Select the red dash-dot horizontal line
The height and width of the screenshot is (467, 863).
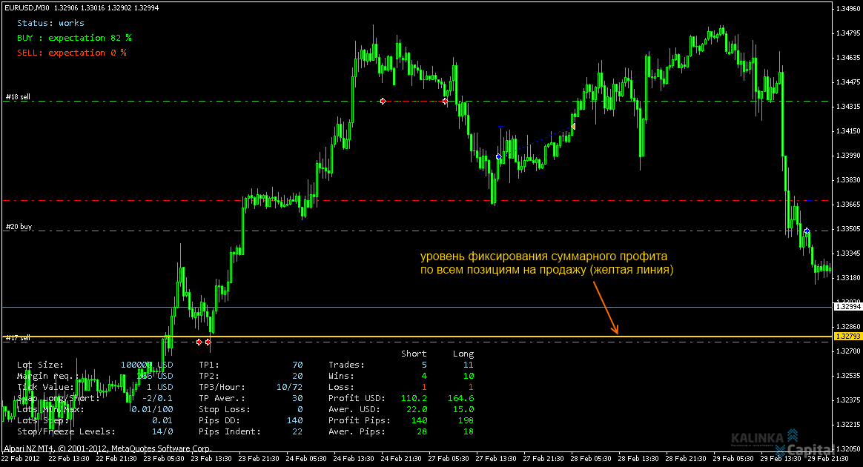[x=417, y=201]
